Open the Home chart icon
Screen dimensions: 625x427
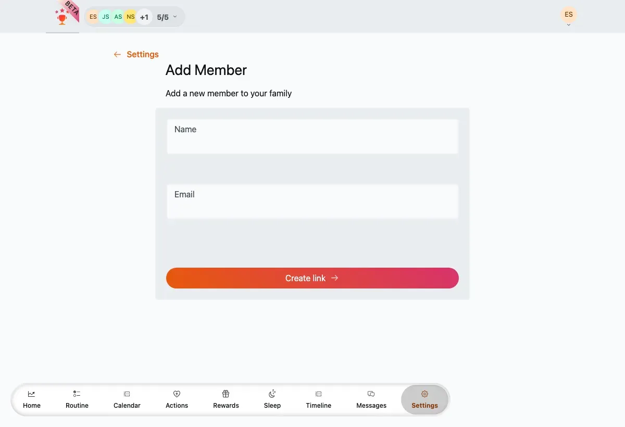tap(31, 394)
